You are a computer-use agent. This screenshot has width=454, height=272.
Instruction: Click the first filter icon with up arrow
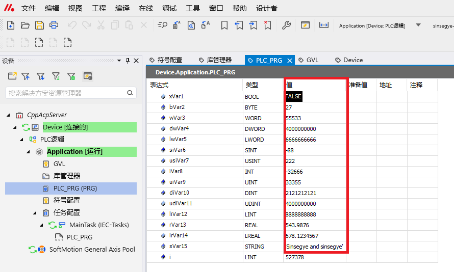(26, 76)
